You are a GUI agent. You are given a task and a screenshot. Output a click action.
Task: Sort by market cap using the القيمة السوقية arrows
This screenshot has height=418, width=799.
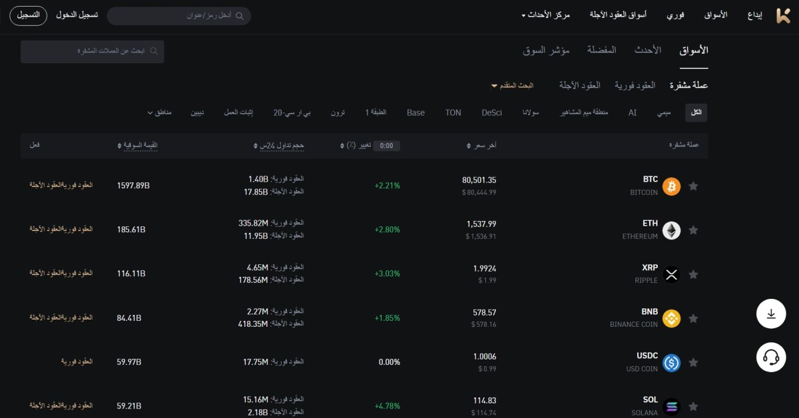tap(120, 145)
